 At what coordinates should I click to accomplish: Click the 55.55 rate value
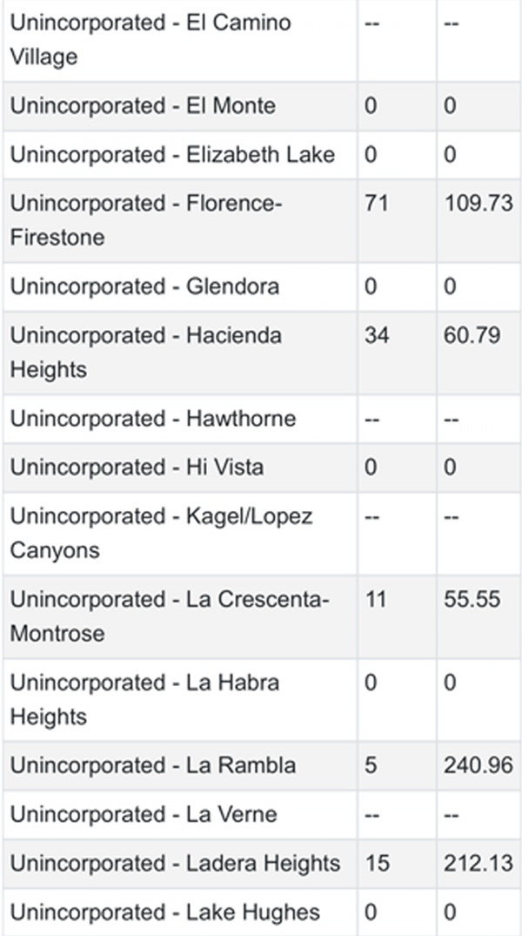pyautogui.click(x=472, y=599)
